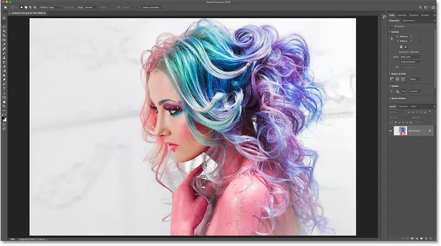Open the History panel icon
The width and height of the screenshot is (441, 246).
384,17
